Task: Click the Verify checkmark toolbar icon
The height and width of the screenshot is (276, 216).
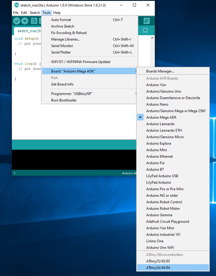Action: [x=17, y=21]
